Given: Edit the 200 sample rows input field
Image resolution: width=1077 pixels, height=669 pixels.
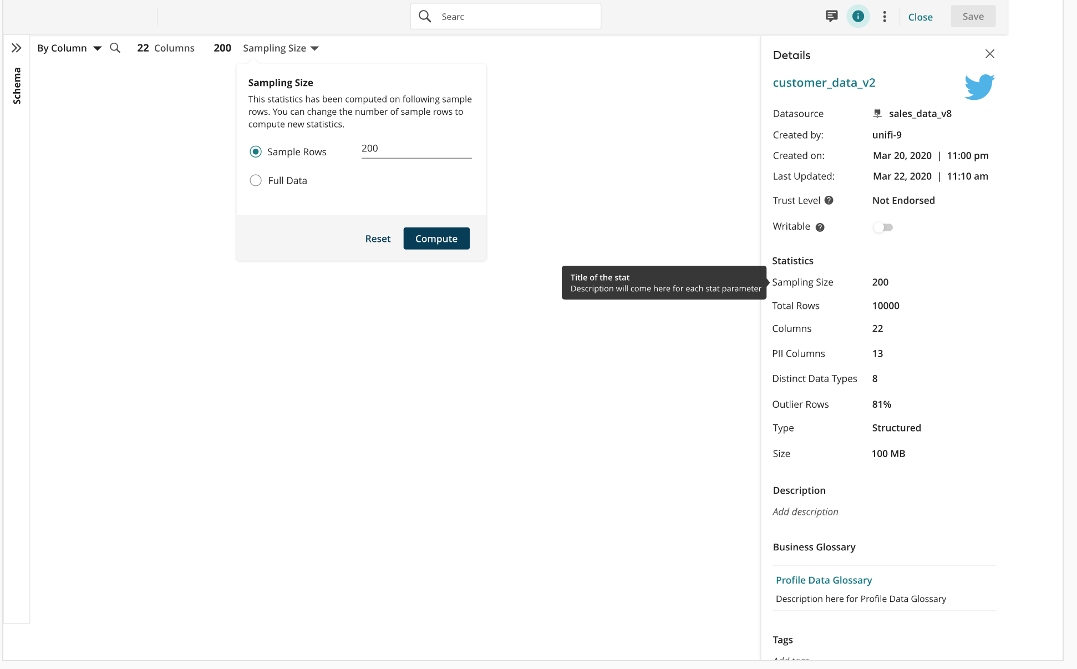Looking at the screenshot, I should point(416,148).
